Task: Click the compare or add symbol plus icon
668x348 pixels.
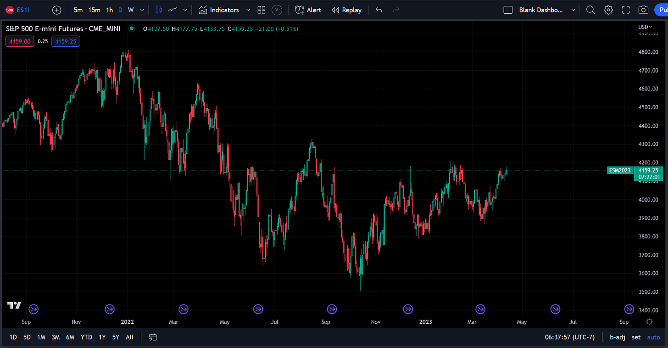Action: click(x=56, y=10)
